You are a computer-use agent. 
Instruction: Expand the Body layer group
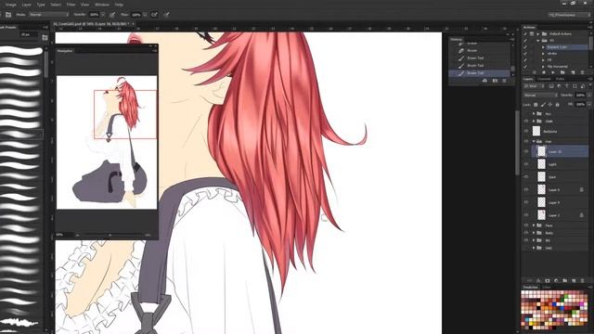[534, 233]
